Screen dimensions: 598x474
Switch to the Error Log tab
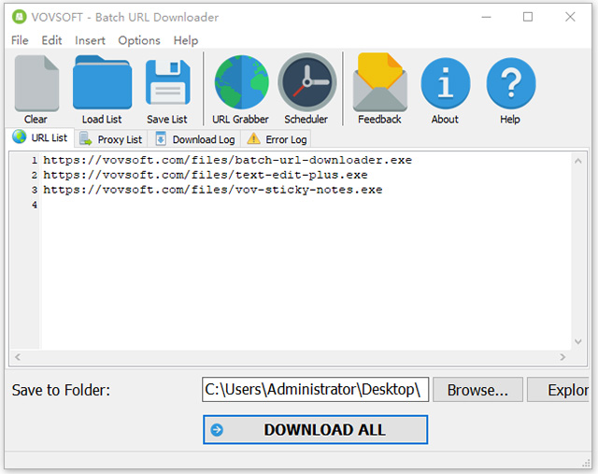277,139
